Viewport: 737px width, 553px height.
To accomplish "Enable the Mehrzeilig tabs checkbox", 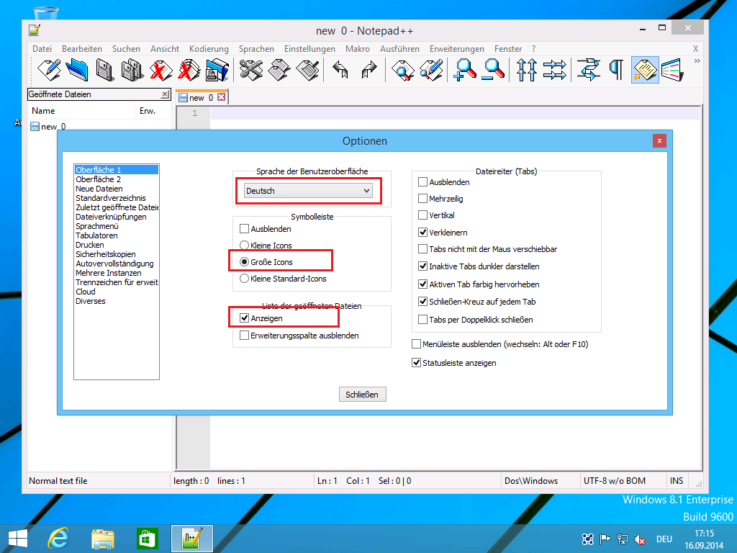I will 423,199.
